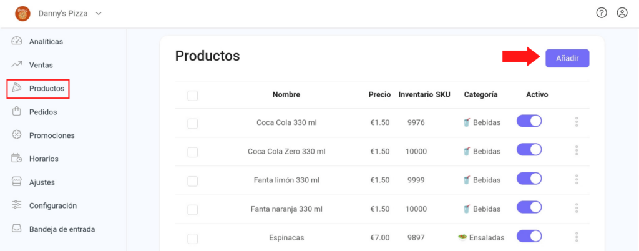The width and height of the screenshot is (639, 251).
Task: Tick the select-all checkbox in table header
Action: [192, 96]
